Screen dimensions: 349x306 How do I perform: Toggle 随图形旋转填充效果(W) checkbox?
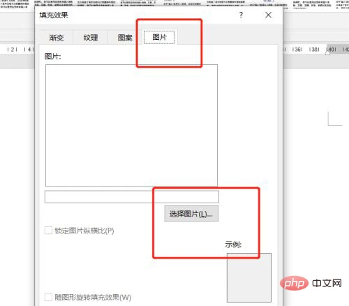(48, 297)
